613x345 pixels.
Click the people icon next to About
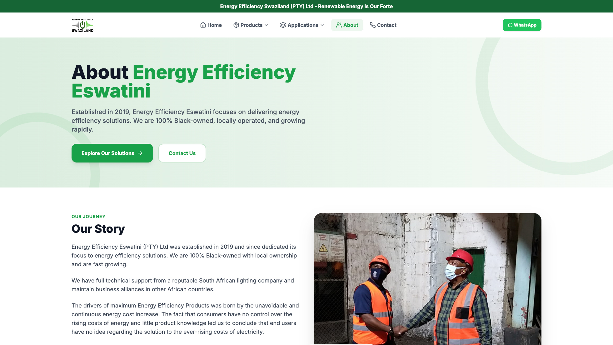click(339, 25)
